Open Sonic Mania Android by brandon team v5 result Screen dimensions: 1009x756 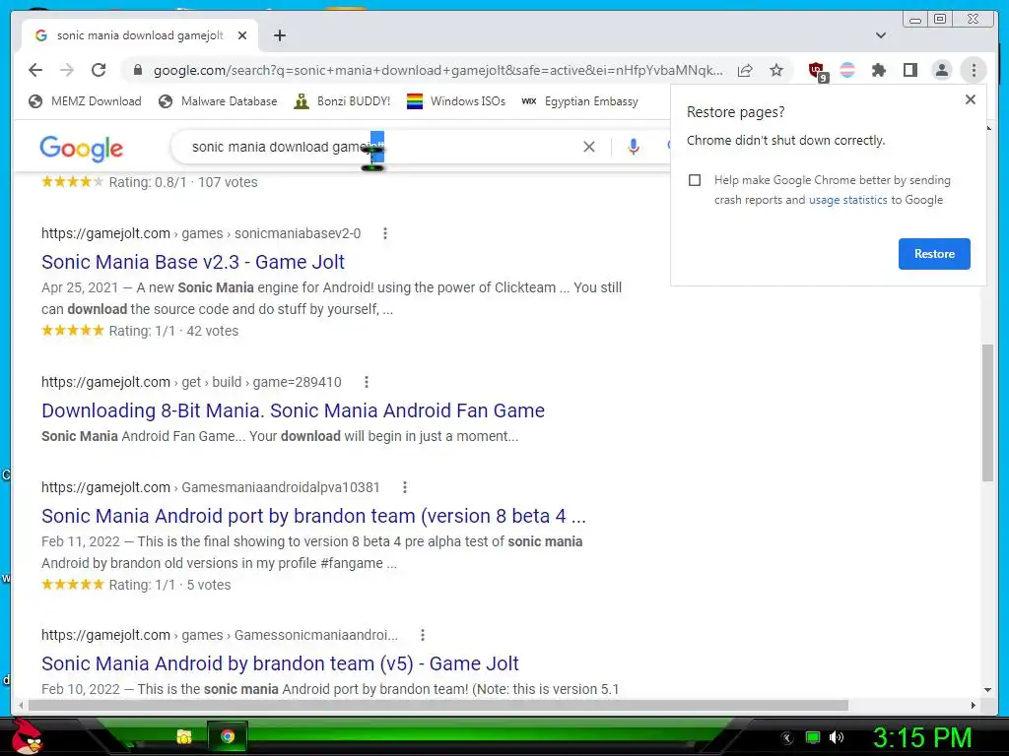click(280, 663)
